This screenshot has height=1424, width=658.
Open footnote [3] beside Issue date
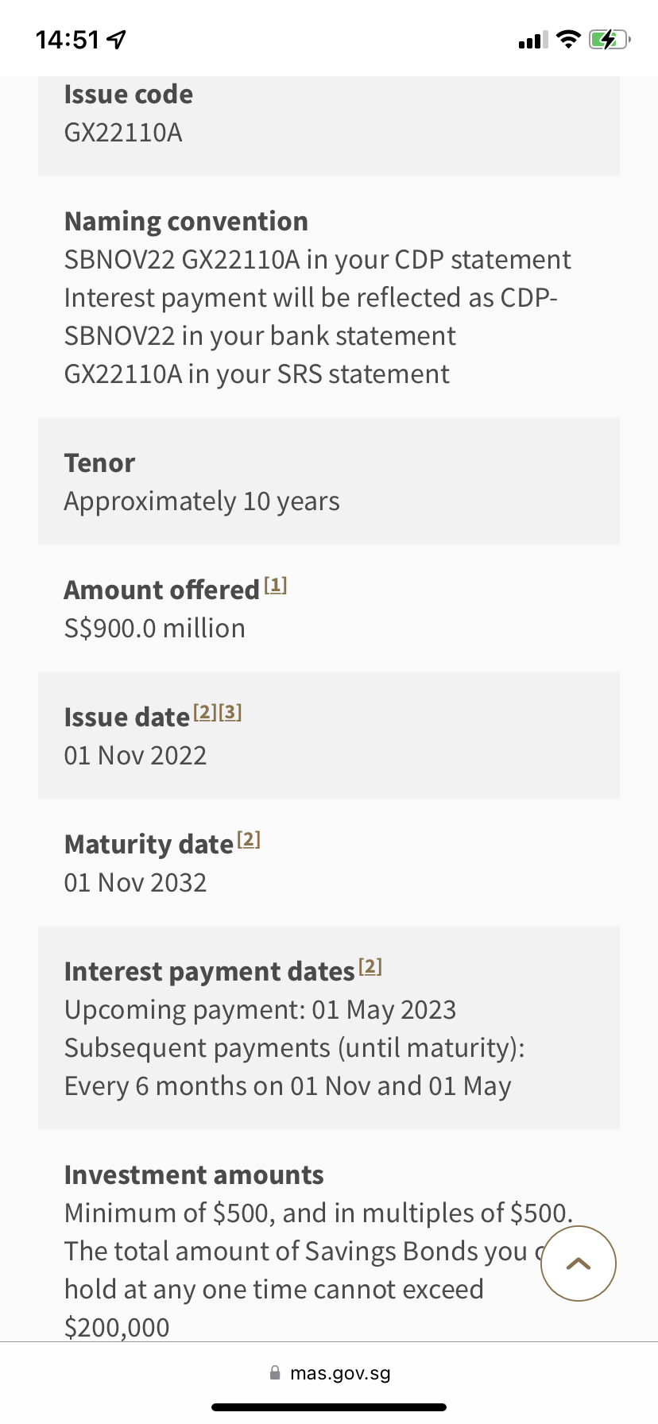(x=230, y=712)
